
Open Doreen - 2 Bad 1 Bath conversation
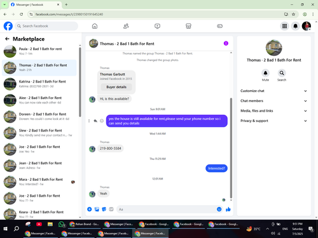coord(39,116)
